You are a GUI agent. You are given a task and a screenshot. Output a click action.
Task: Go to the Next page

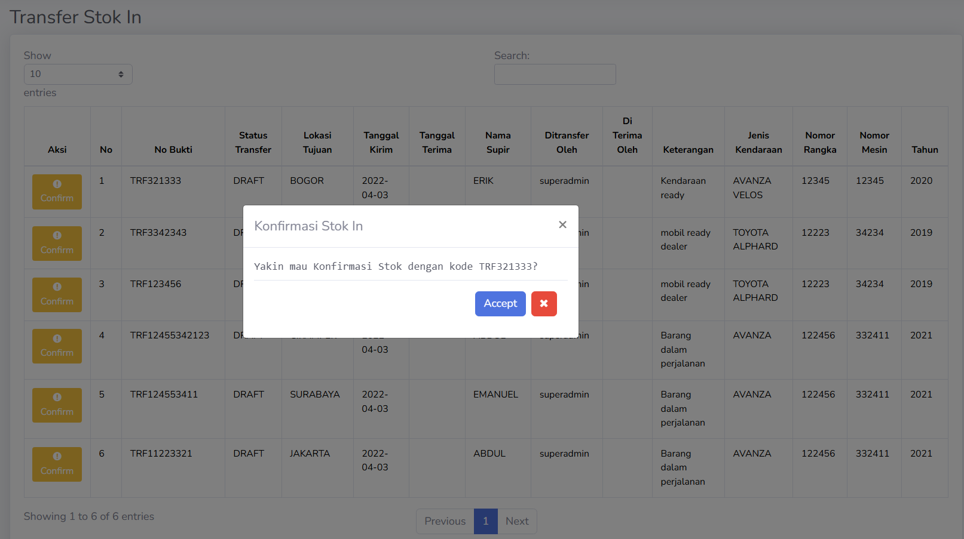point(517,521)
